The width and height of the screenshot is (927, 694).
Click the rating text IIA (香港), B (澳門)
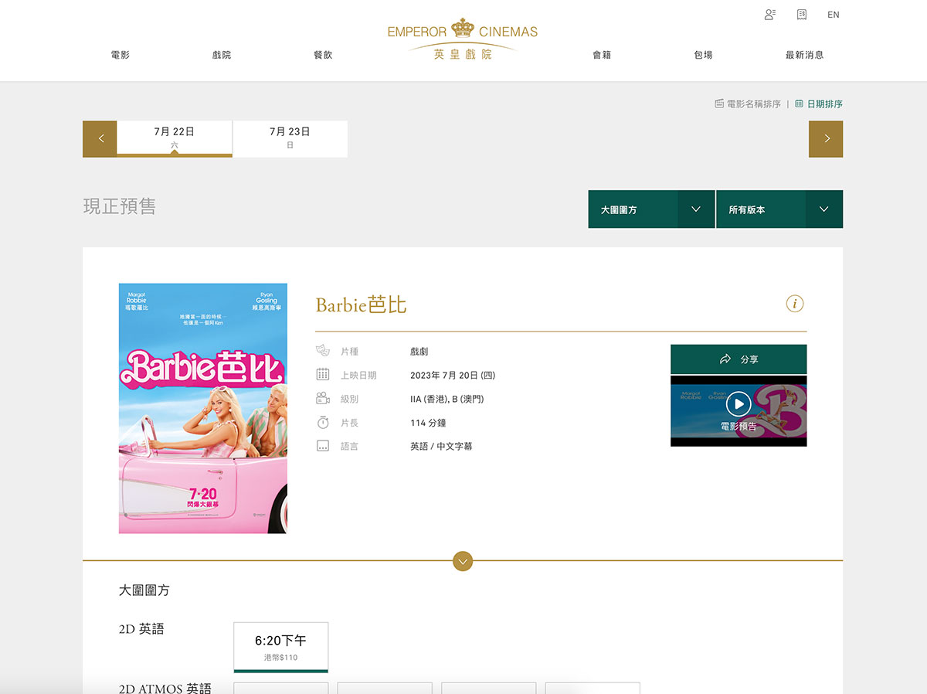tap(447, 400)
